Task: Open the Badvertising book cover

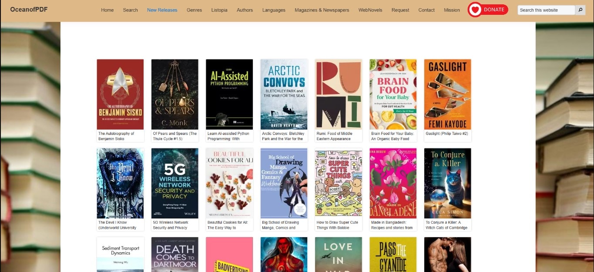Action: pyautogui.click(x=229, y=255)
